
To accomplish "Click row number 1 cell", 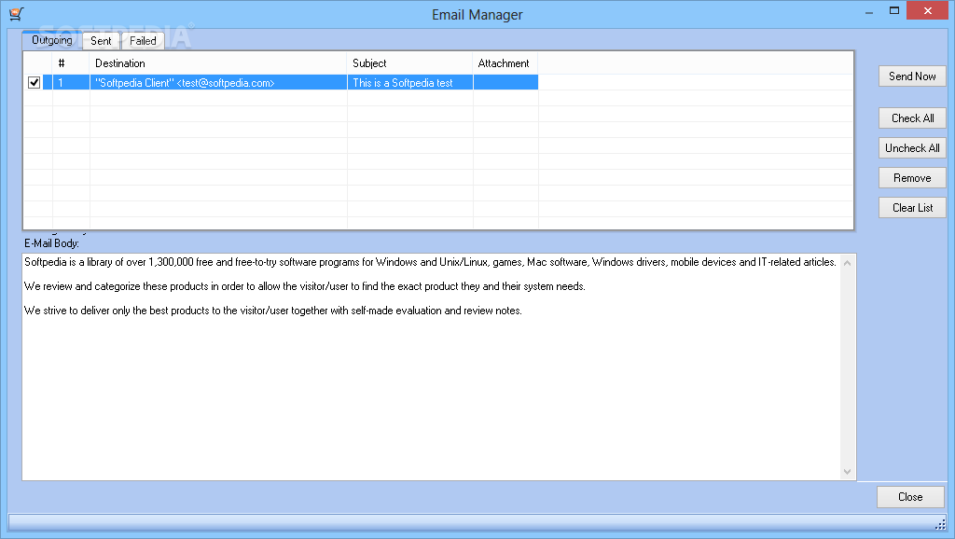I will 71,82.
